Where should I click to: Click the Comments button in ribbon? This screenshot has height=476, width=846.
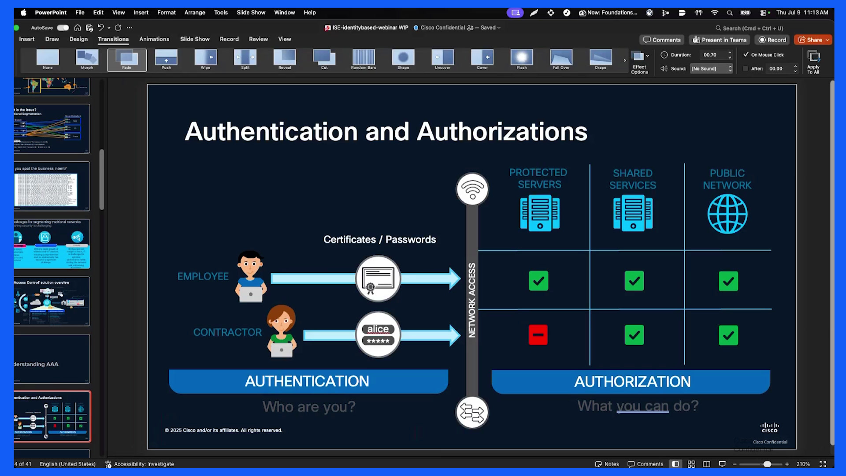(x=662, y=40)
